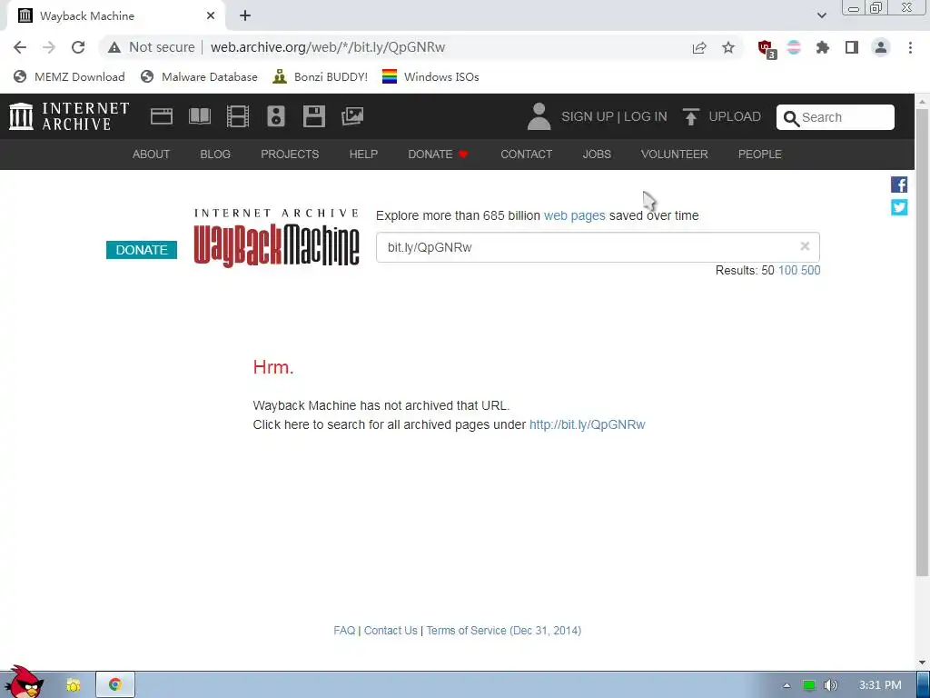Share page on Facebook
Viewport: 930px width, 698px height.
point(899,184)
